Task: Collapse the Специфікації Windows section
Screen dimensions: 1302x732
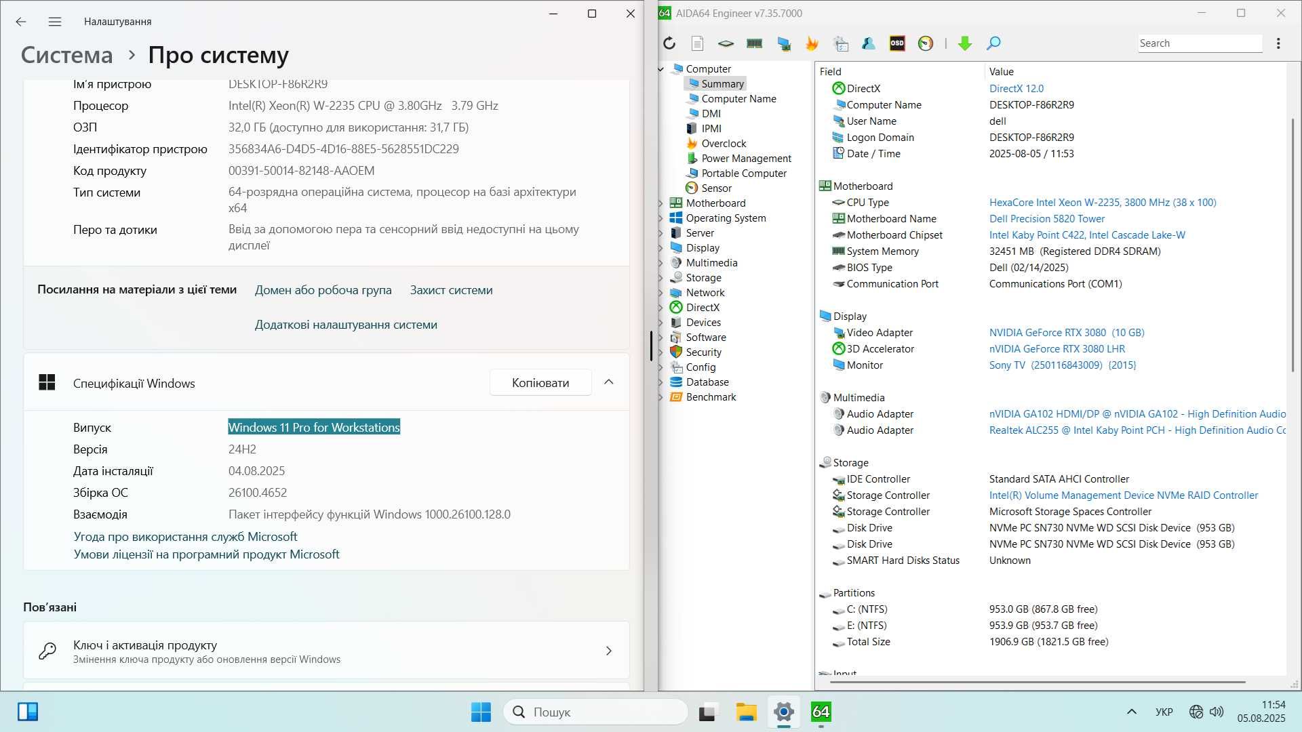Action: point(609,382)
